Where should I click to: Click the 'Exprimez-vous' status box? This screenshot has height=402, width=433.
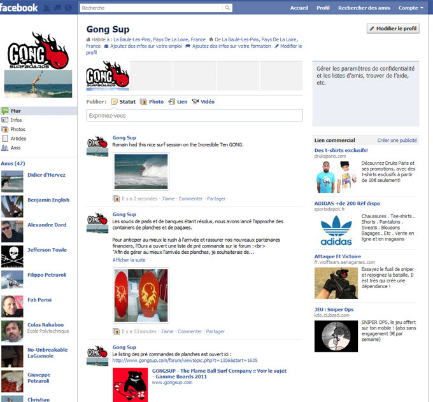click(x=194, y=115)
